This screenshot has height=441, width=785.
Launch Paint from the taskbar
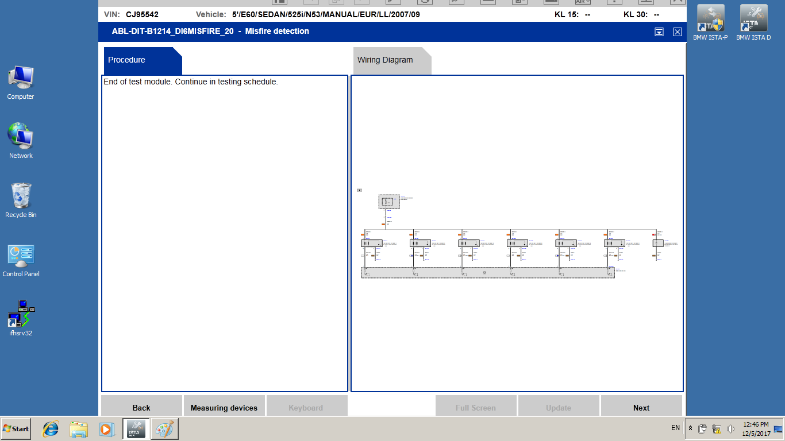tap(164, 428)
